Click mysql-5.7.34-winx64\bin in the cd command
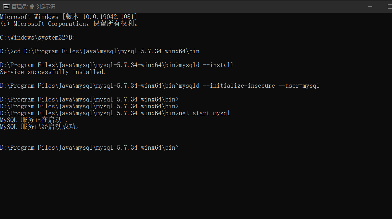The width and height of the screenshot is (392, 219). tap(160, 51)
